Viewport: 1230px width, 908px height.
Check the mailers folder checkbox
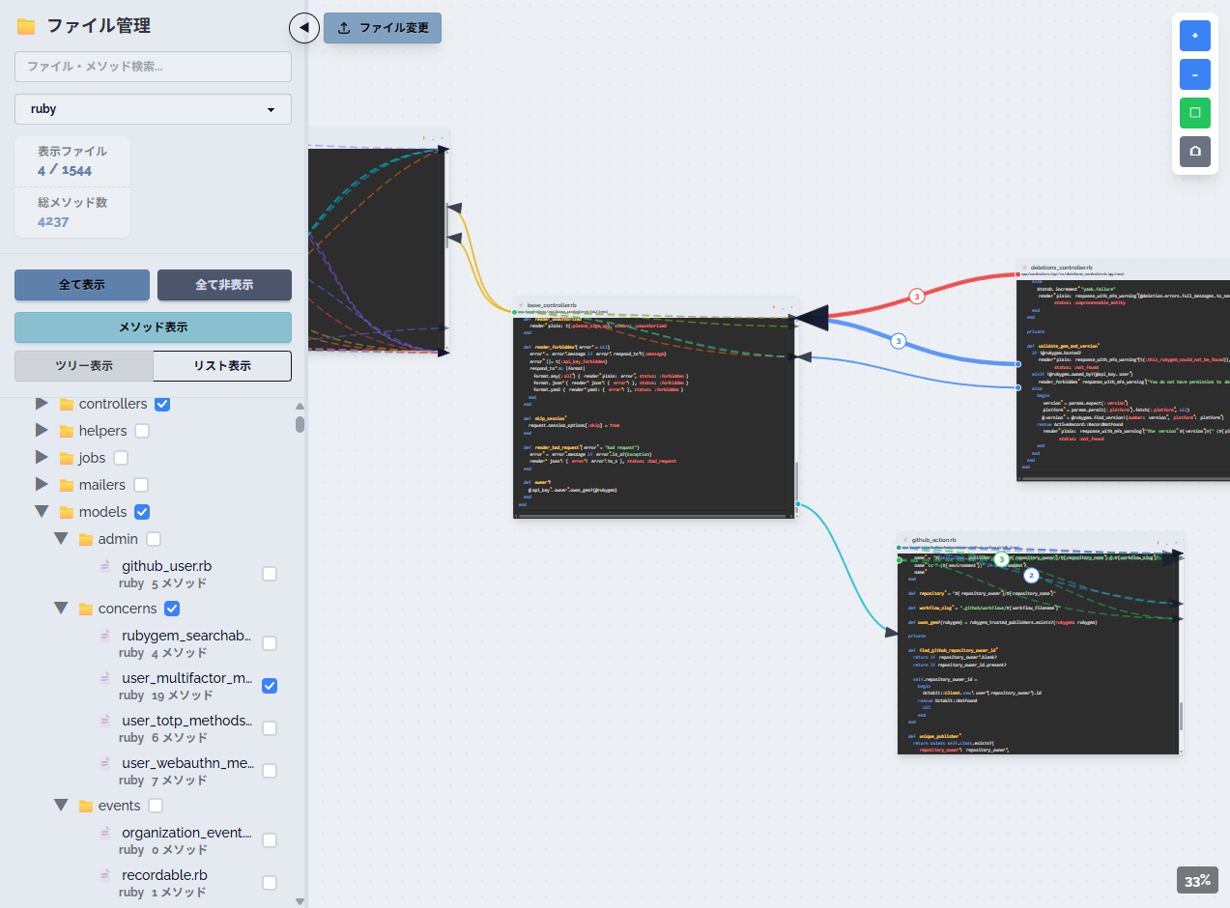141,485
